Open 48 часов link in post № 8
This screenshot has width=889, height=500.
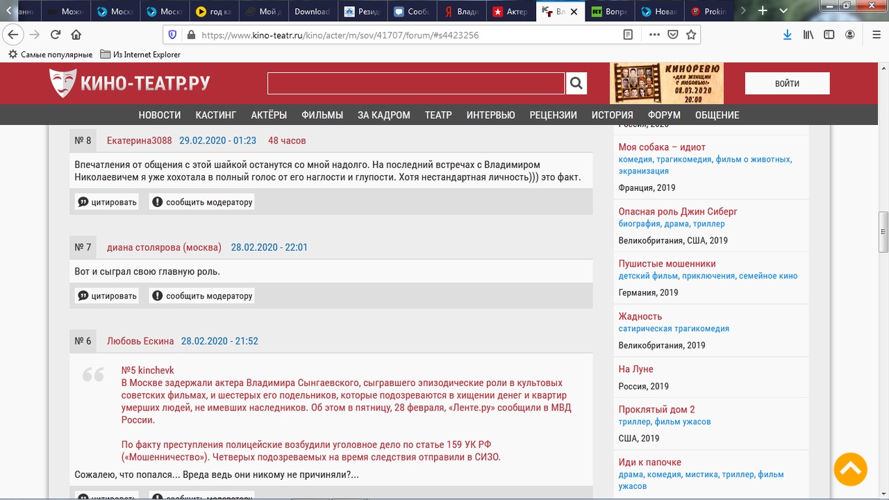point(287,140)
